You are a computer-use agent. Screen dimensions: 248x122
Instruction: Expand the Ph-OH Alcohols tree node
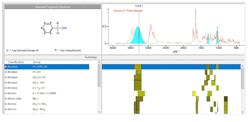(5, 72)
